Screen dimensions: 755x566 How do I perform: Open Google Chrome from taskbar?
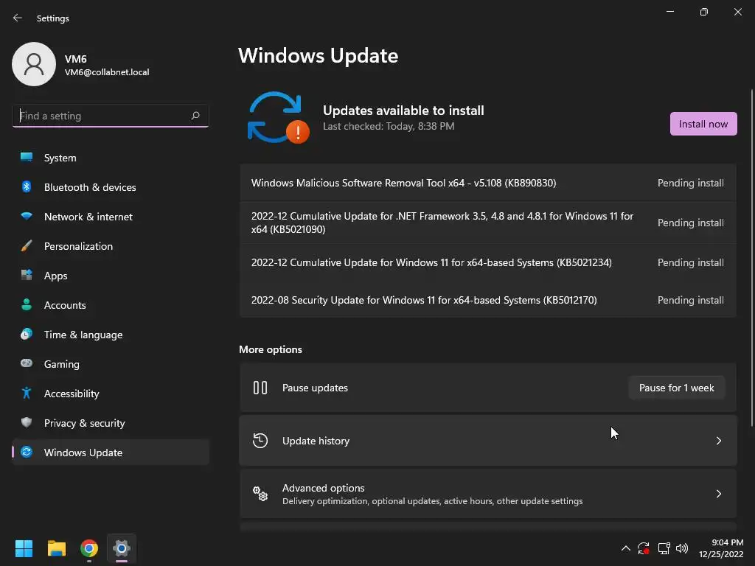click(x=89, y=548)
